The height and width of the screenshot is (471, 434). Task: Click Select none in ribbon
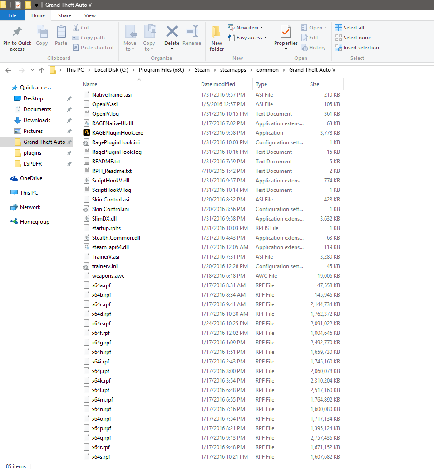click(353, 38)
